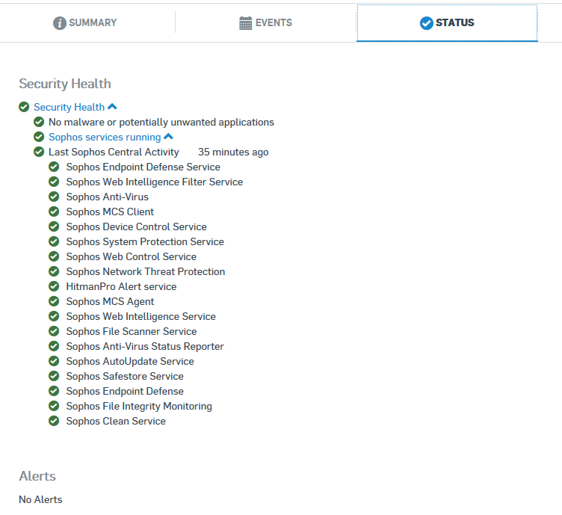Click green check beside Sophos Anti-Virus
Screen dimensions: 562x515
click(x=54, y=197)
